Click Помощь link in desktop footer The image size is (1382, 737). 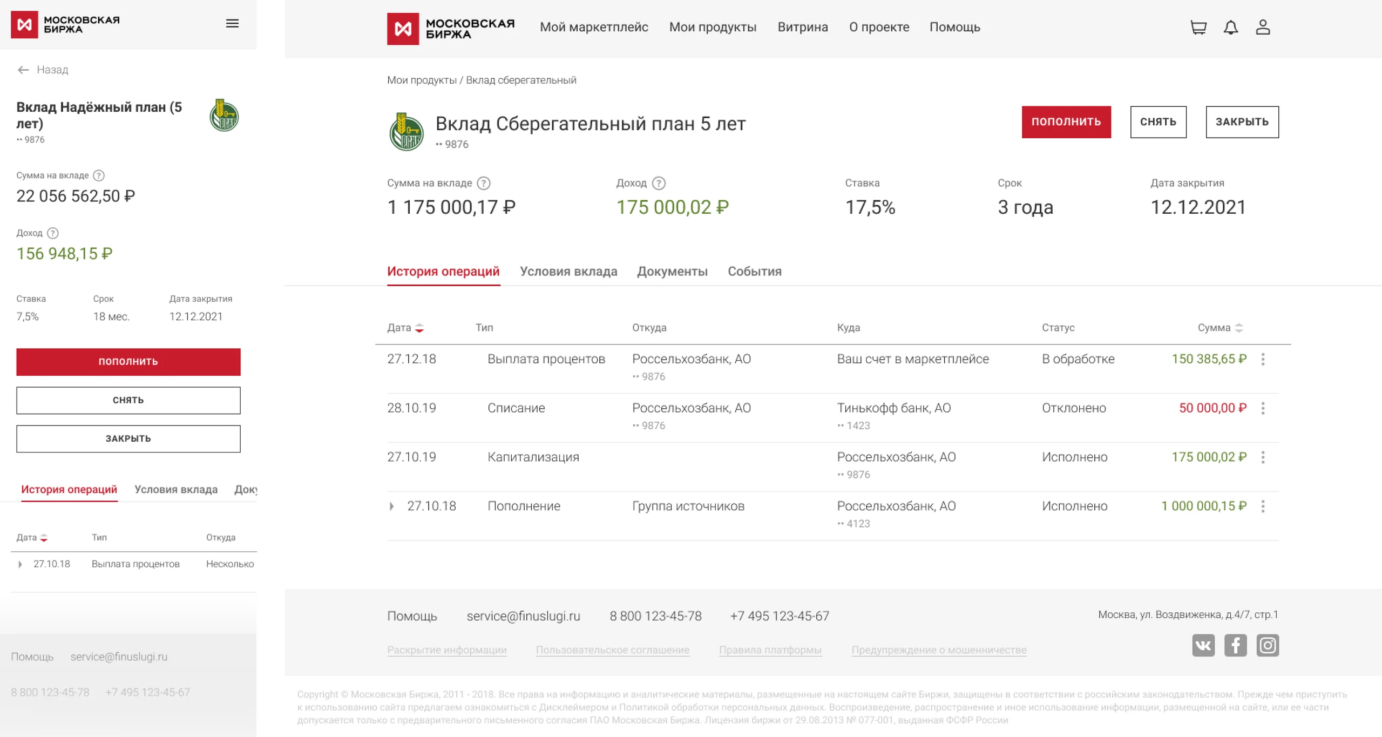pyautogui.click(x=412, y=617)
